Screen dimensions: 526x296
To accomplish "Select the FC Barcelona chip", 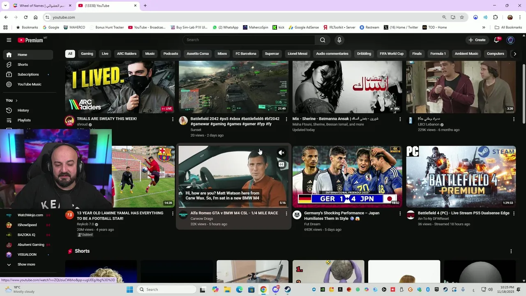I will (246, 54).
